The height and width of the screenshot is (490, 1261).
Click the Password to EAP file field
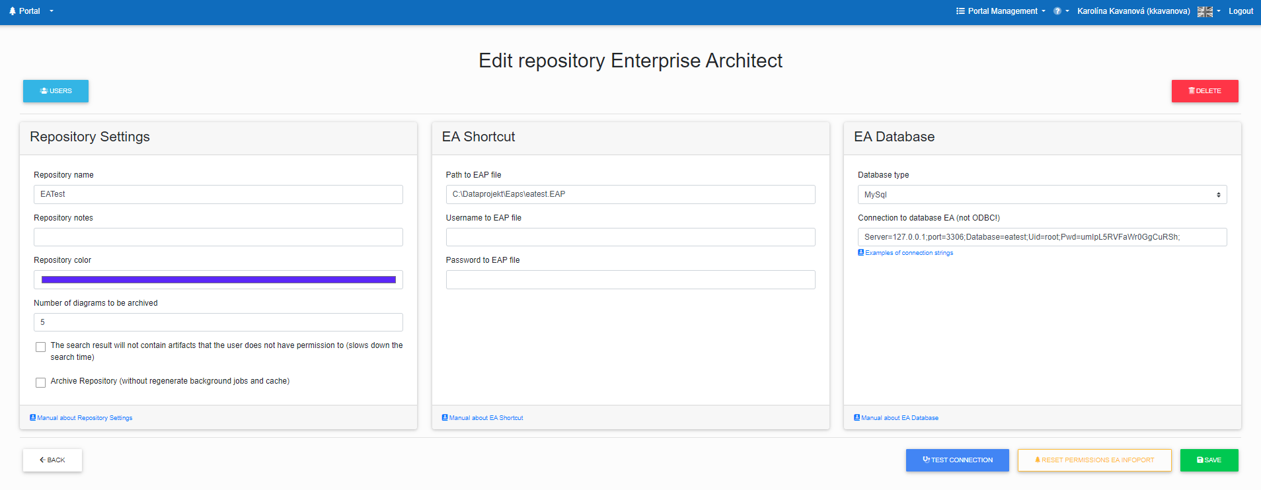click(630, 279)
